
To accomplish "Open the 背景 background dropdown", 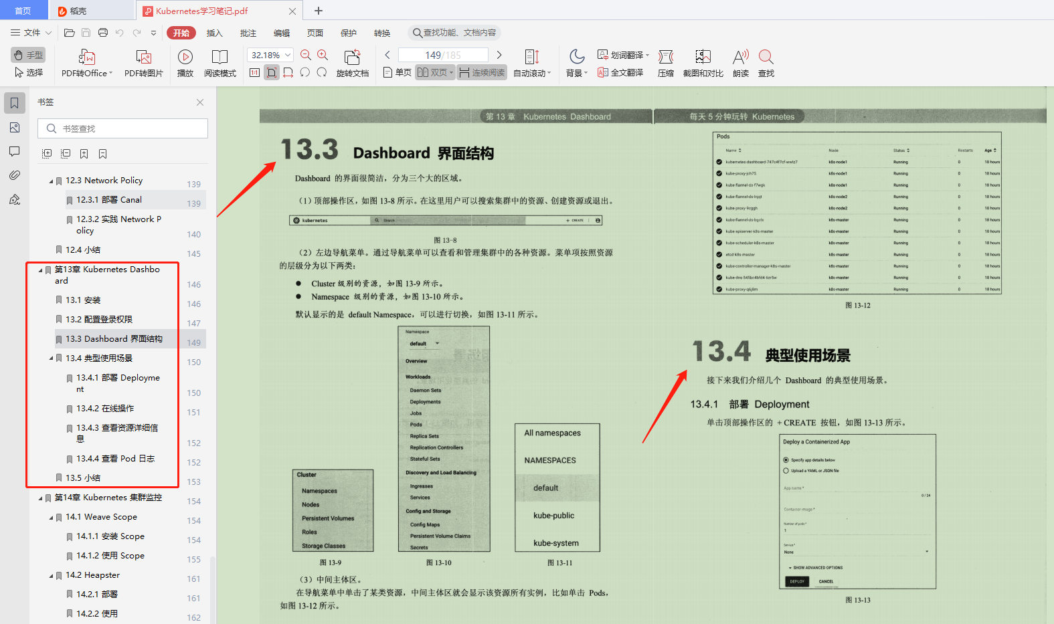I will click(x=577, y=64).
